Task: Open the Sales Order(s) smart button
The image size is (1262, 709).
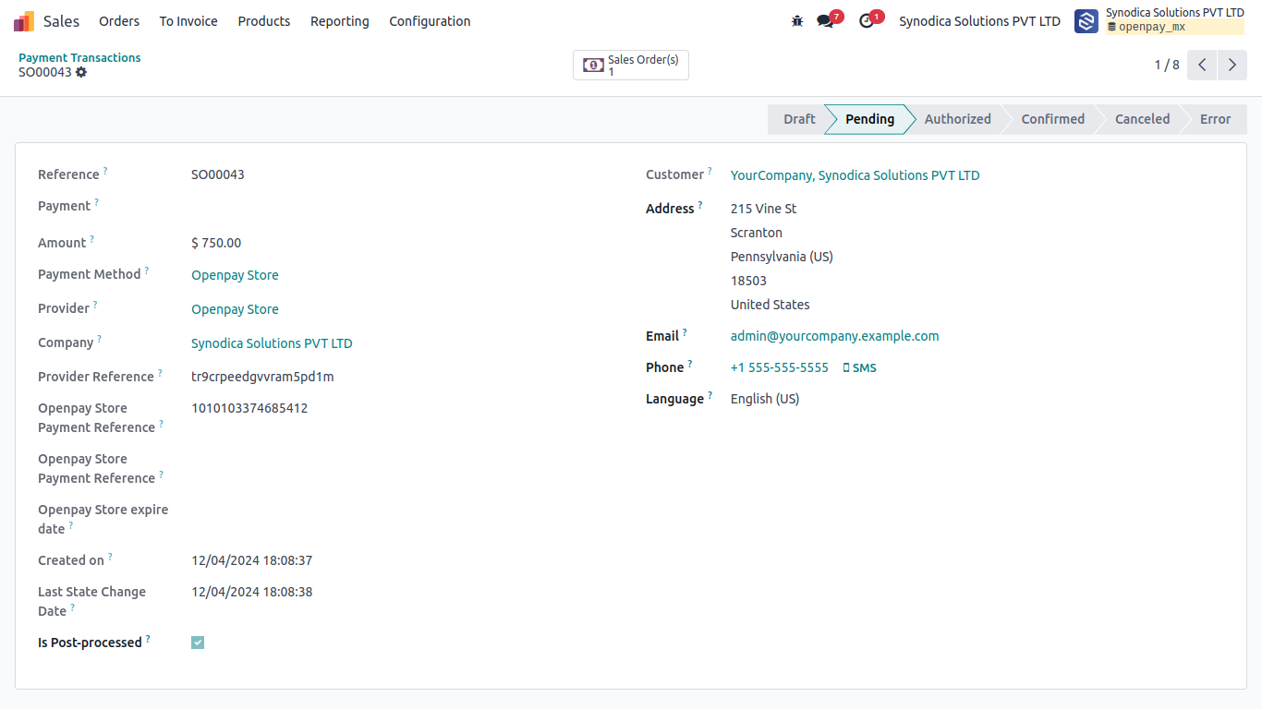Action: (631, 65)
